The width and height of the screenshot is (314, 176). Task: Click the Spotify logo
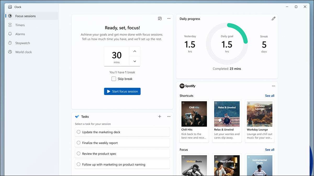[188, 86]
